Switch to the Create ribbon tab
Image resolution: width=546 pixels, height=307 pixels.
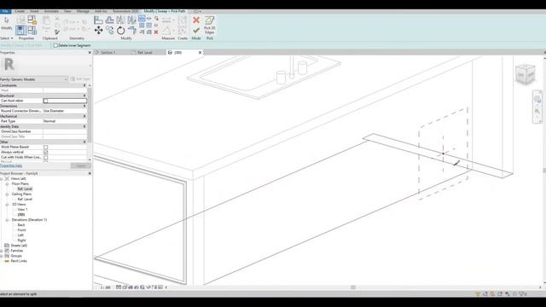20,11
